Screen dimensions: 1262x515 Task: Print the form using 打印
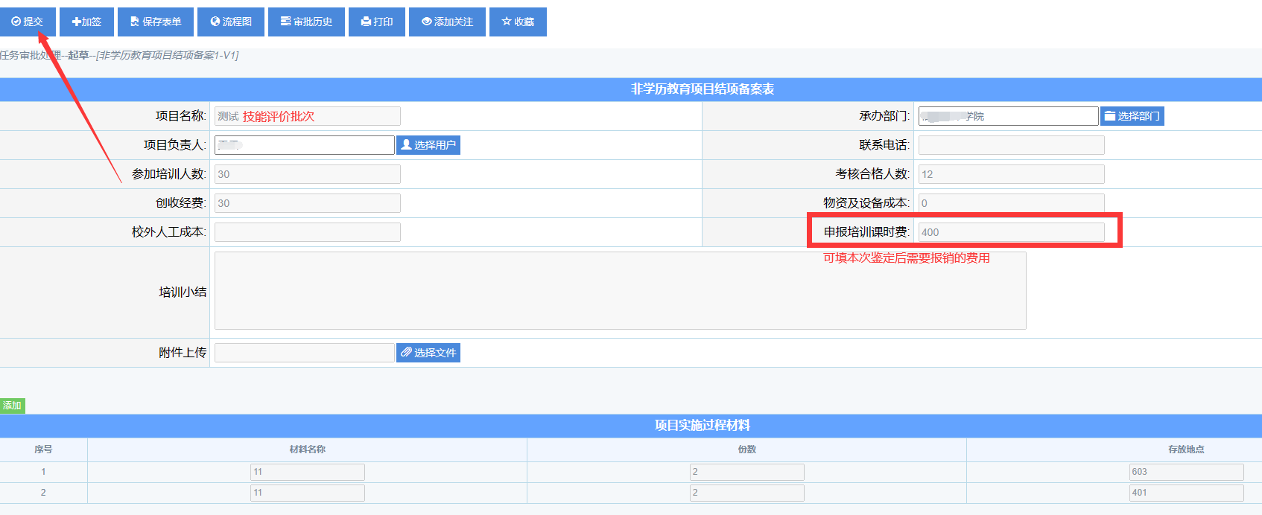(x=377, y=22)
